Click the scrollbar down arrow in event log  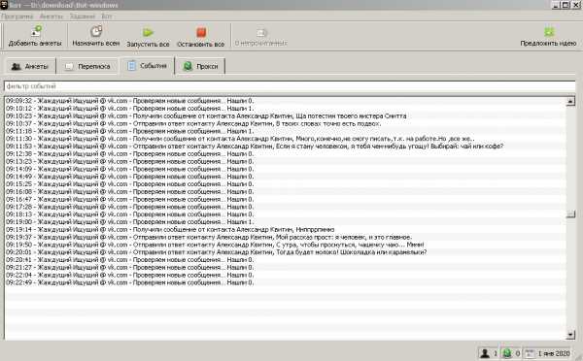tap(570, 335)
